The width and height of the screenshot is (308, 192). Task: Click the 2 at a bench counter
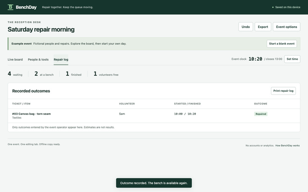[x=44, y=74]
